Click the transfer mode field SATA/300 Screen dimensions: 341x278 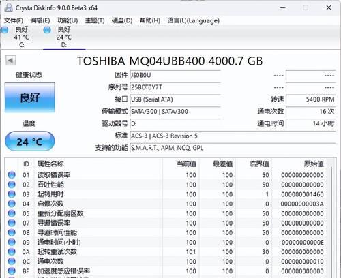pos(175,112)
